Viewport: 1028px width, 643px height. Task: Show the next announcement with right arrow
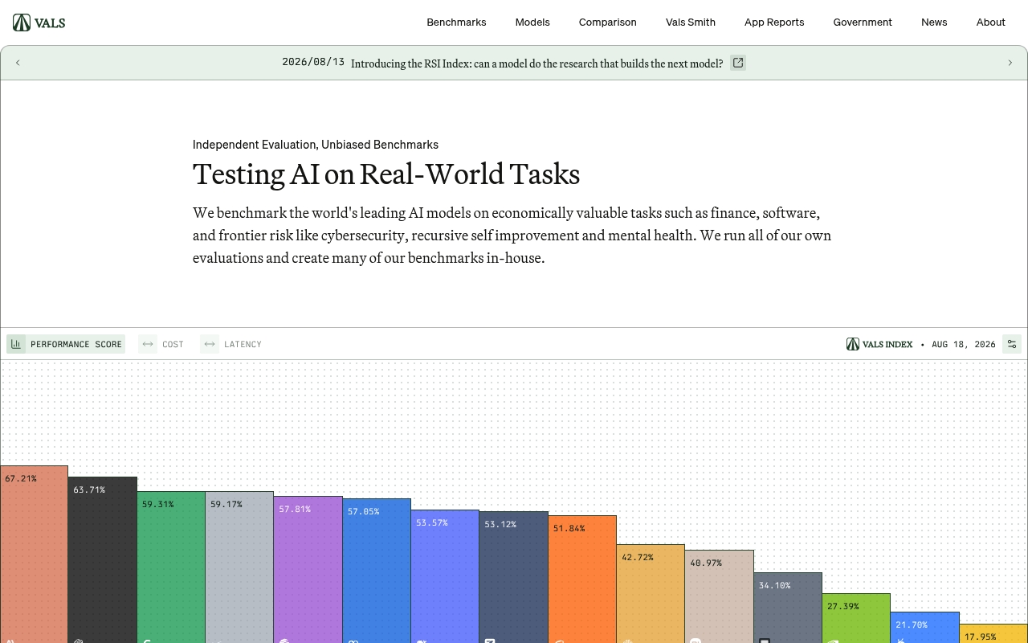point(1010,63)
